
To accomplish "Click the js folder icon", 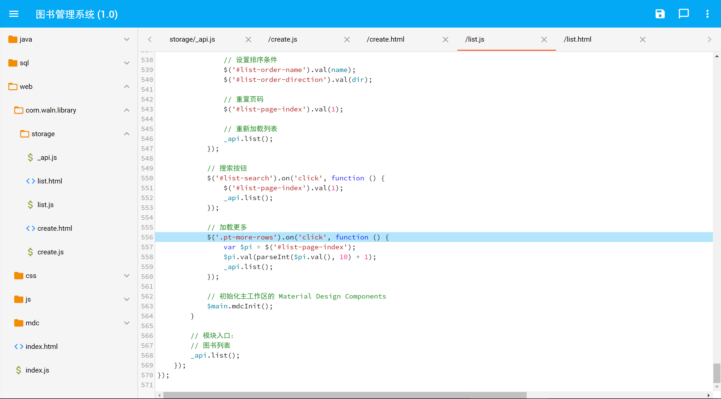I will (x=19, y=299).
